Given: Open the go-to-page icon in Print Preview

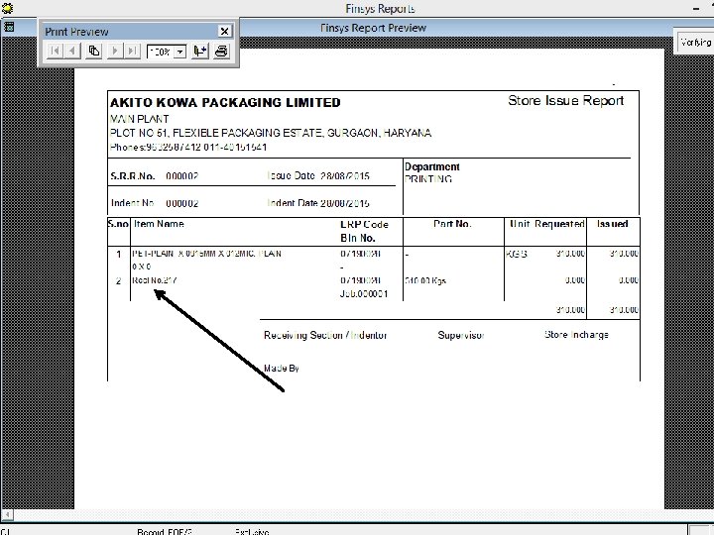Looking at the screenshot, I should (94, 51).
